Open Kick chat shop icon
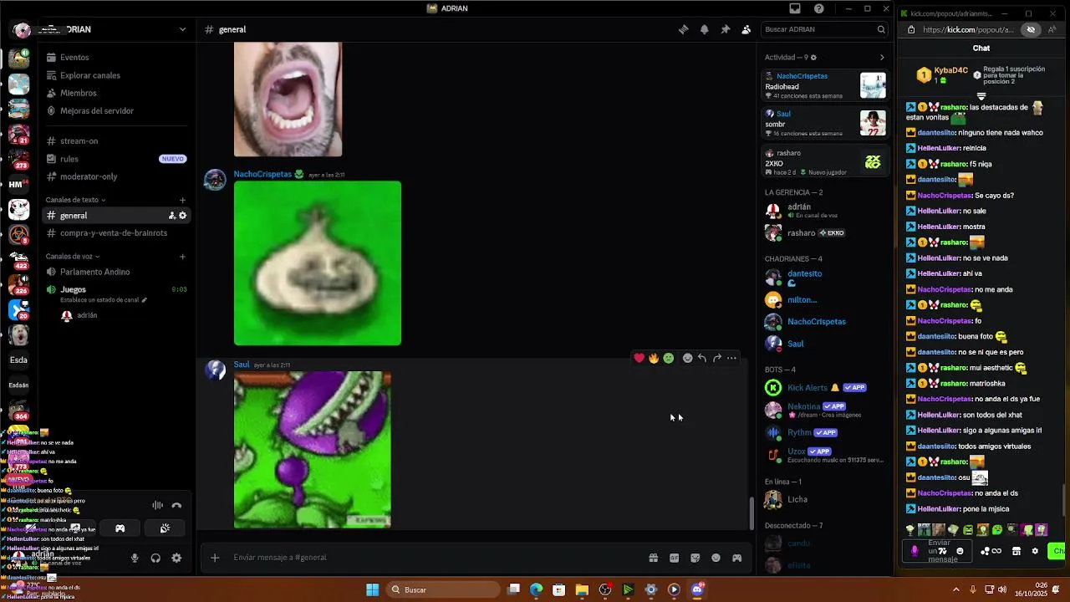Viewport: 1070px width, 602px height. point(1016,551)
